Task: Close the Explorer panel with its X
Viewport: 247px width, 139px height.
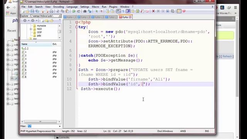Action: [60, 16]
